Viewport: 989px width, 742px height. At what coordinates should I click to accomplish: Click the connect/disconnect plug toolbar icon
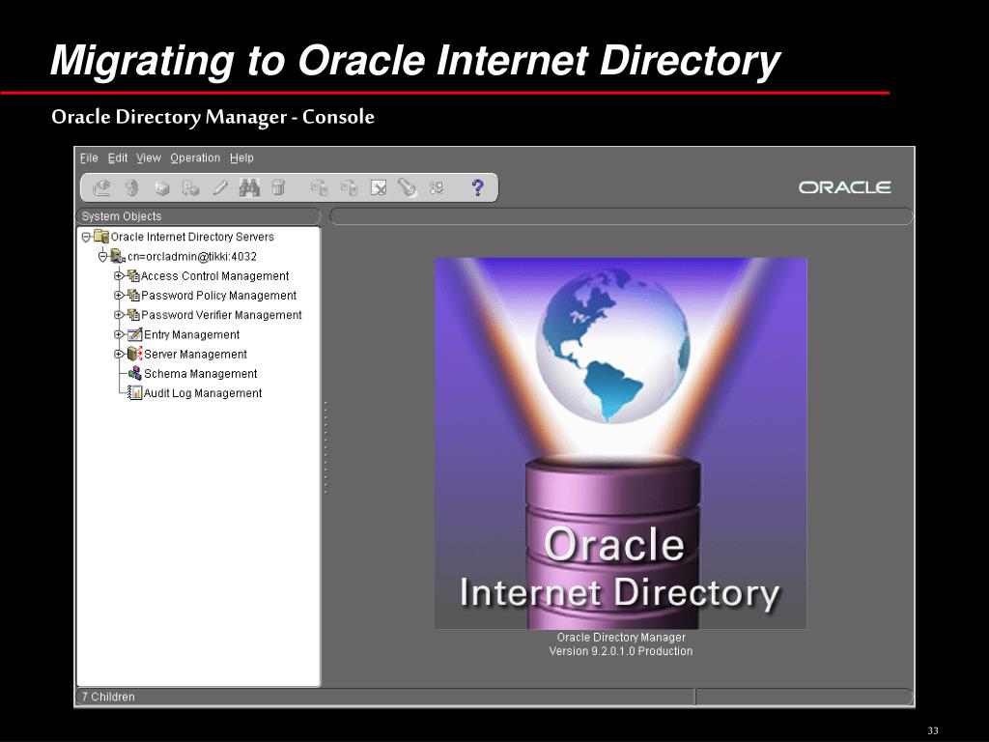[x=101, y=187]
